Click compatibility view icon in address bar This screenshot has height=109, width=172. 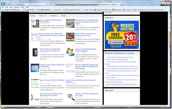point(50,4)
